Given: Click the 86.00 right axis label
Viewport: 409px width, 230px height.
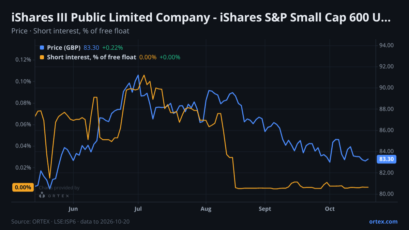Looking at the screenshot, I should click(387, 130).
